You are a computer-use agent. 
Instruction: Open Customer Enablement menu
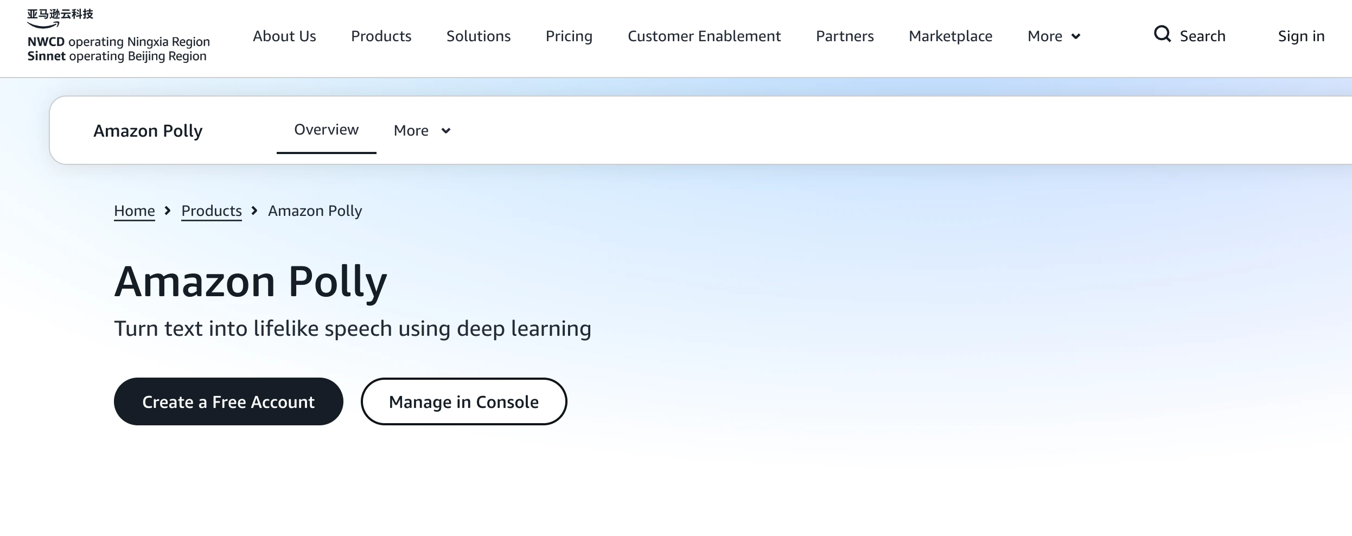tap(704, 36)
